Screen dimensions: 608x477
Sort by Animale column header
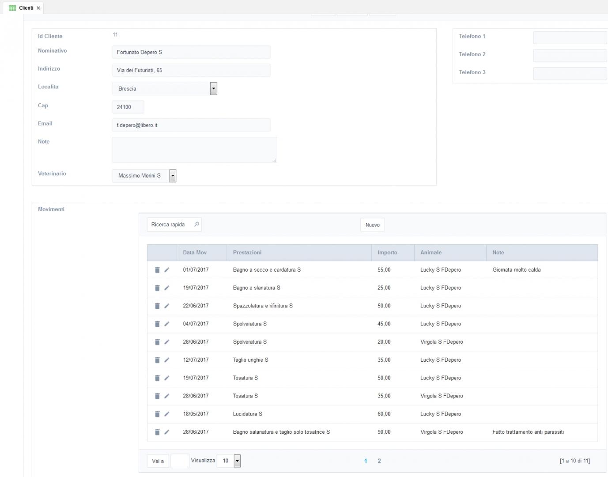click(x=450, y=253)
